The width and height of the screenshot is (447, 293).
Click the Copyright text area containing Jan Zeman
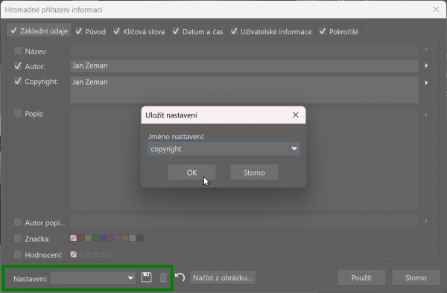pos(244,89)
